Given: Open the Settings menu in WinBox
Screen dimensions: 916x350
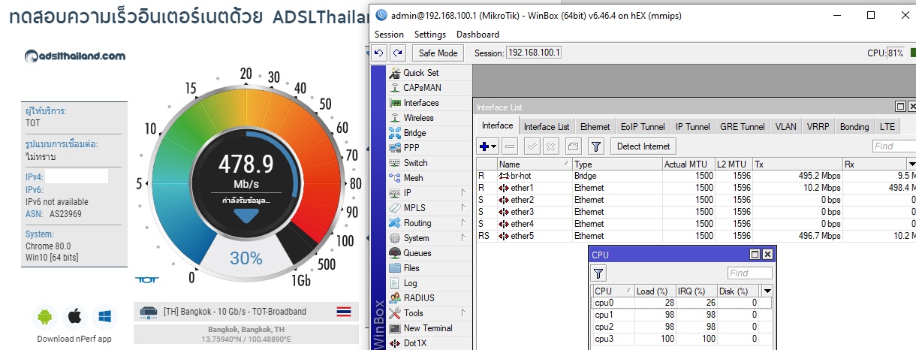Looking at the screenshot, I should (x=429, y=35).
